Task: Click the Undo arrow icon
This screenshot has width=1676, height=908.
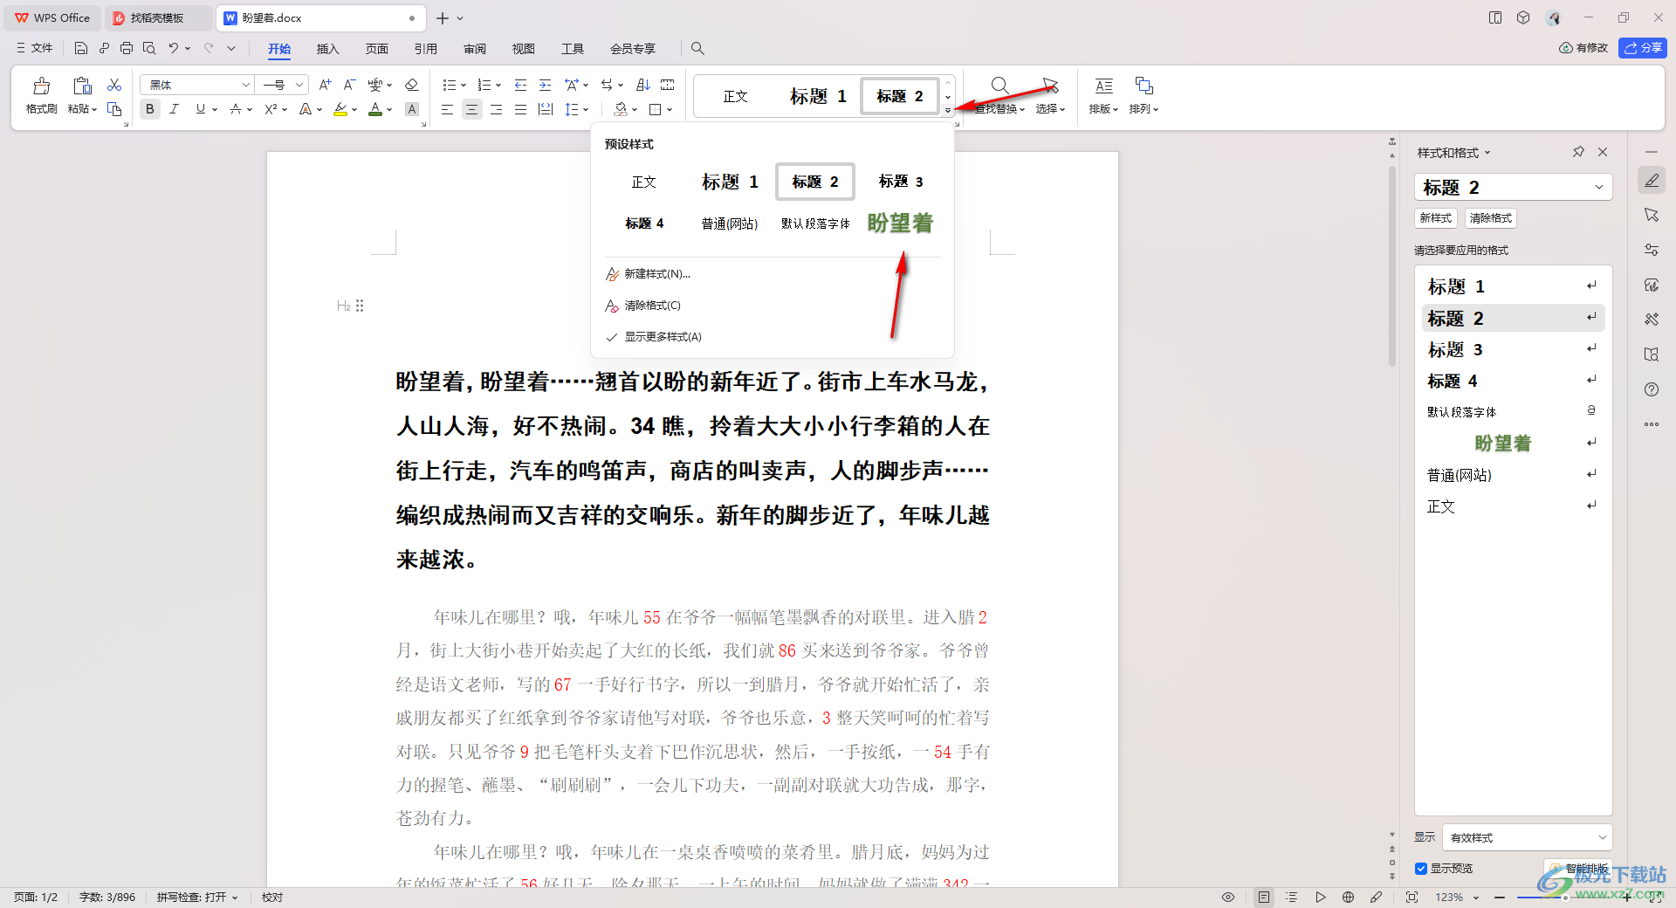Action: (173, 48)
